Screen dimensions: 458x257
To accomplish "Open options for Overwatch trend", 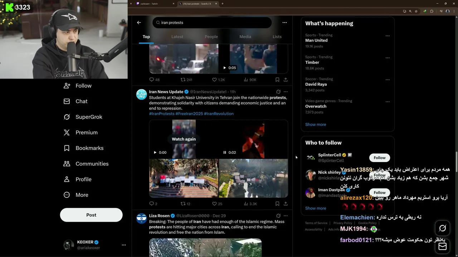I will (x=388, y=101).
